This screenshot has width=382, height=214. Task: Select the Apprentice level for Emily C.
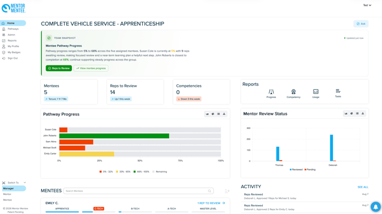62,208
